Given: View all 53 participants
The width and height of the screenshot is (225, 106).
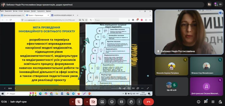Looking at the screenshot, I should pyautogui.click(x=218, y=4).
